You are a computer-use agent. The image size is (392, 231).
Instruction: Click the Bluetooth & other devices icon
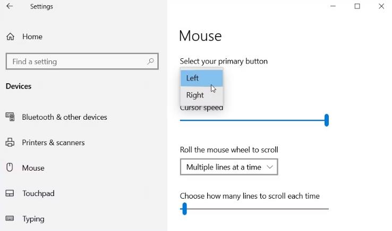(x=10, y=117)
